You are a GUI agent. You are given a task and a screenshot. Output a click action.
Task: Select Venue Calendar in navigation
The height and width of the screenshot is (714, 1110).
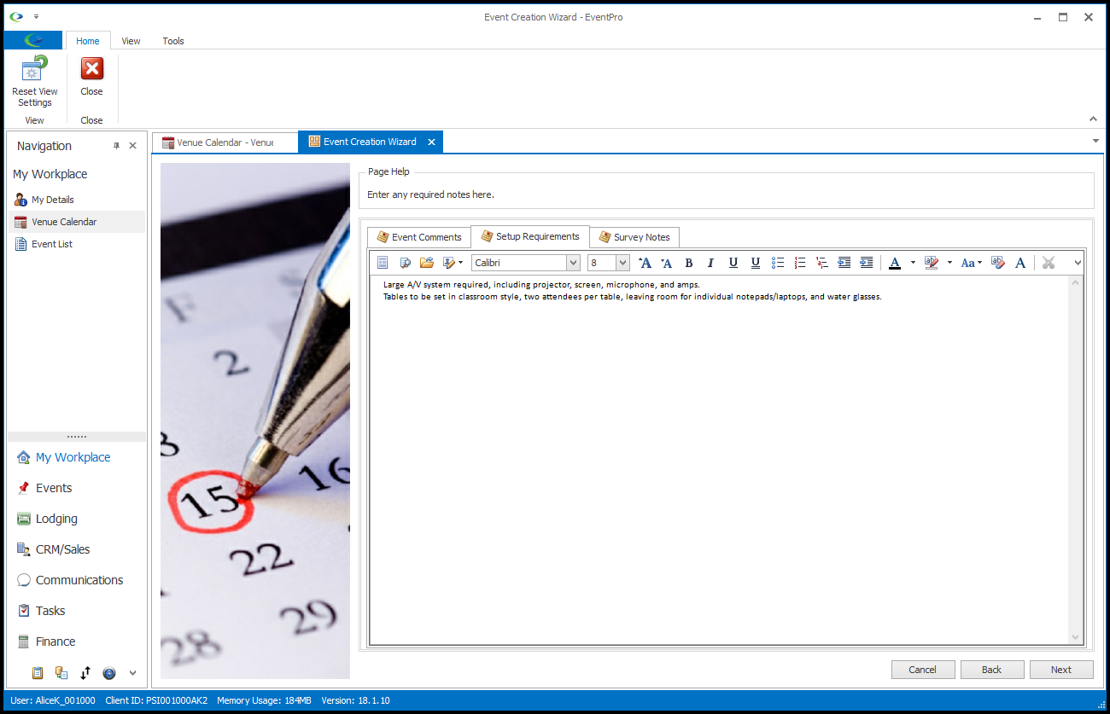77,222
